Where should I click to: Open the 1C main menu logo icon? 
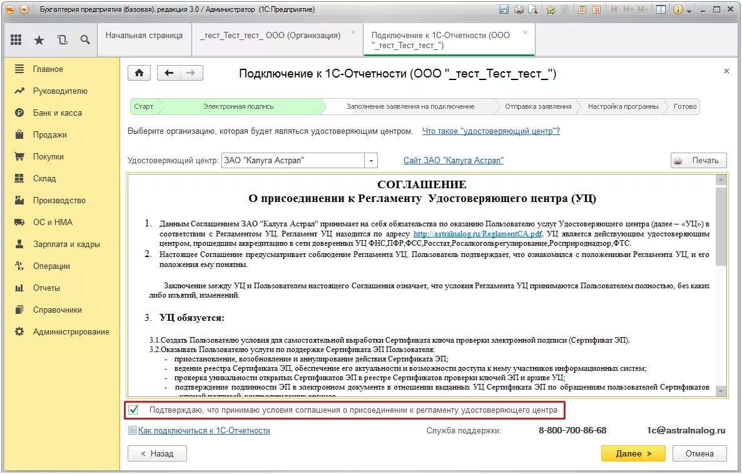coord(10,9)
